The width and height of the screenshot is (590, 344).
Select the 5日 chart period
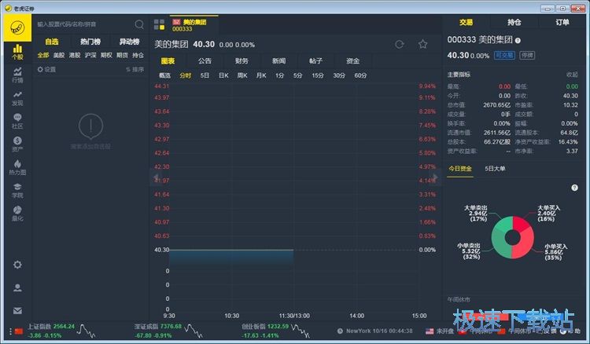point(205,75)
